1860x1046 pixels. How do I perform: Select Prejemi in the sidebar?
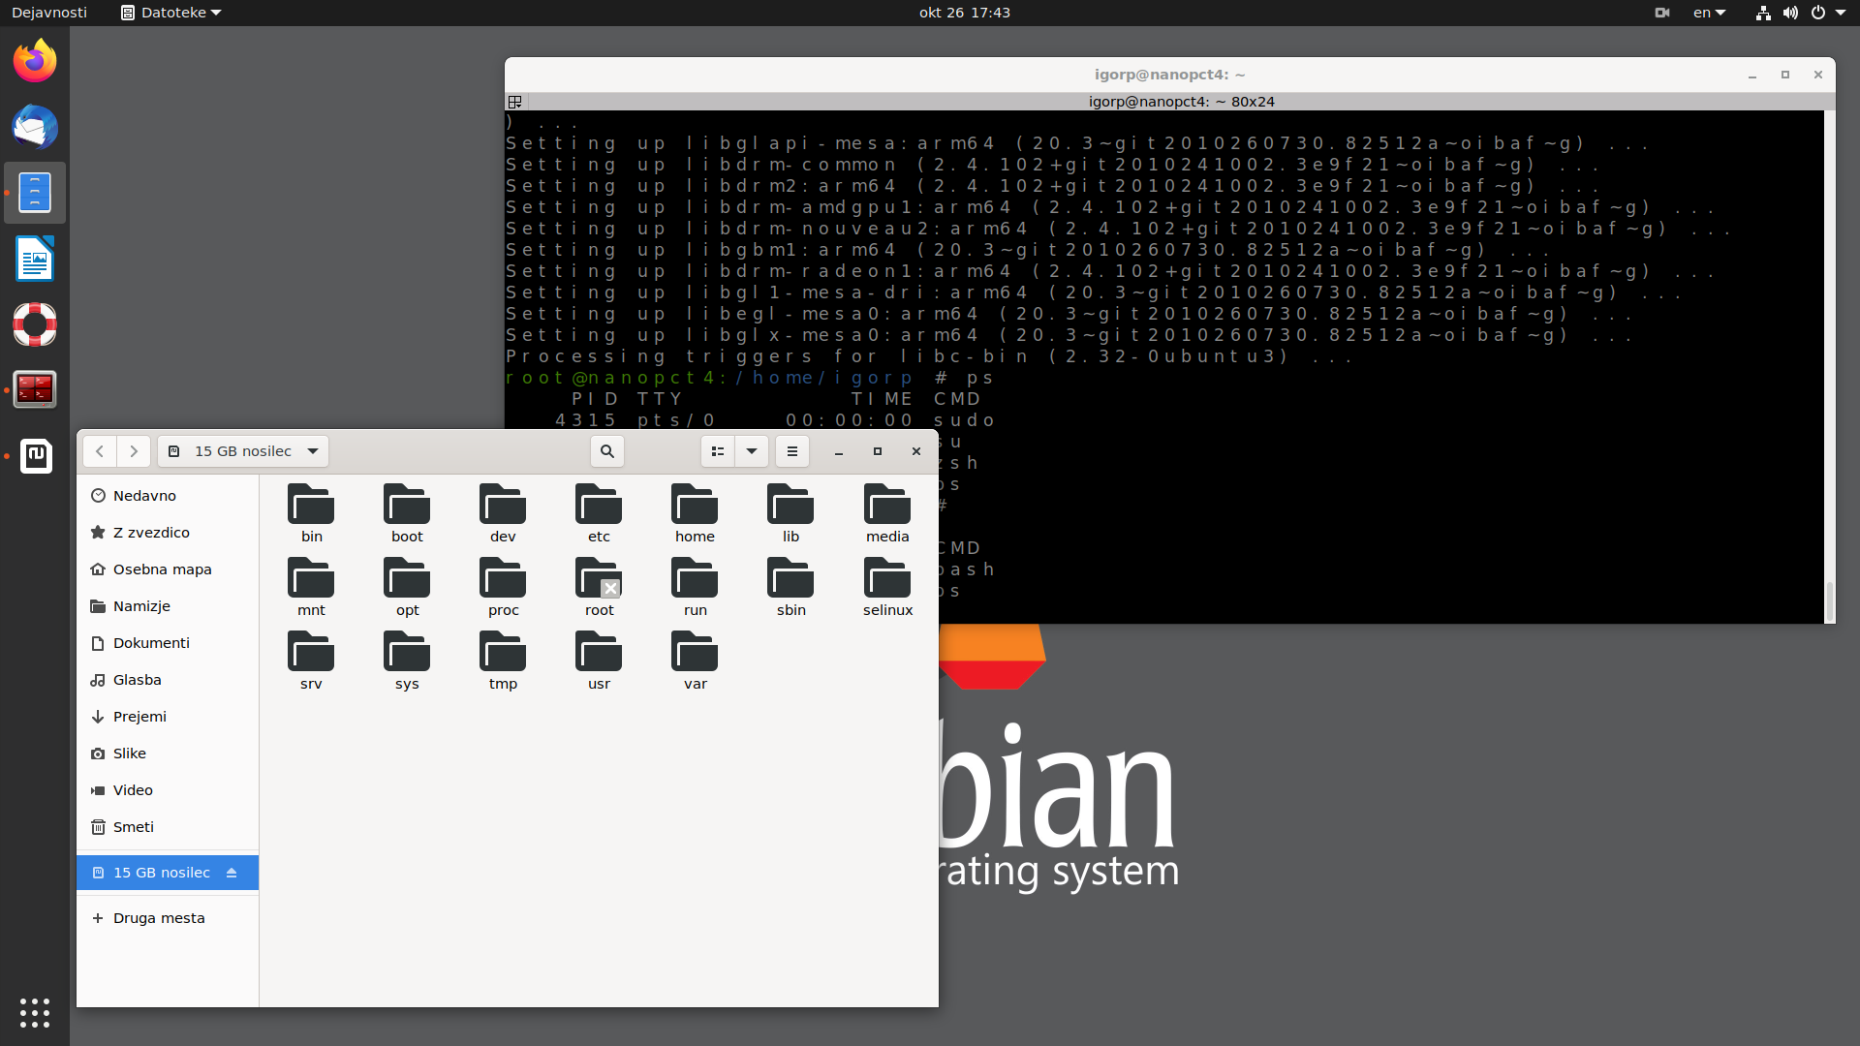(139, 717)
